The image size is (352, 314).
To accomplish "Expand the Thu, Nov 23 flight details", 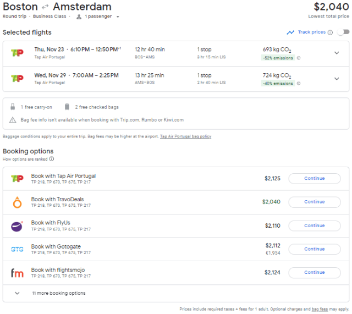I will (x=337, y=53).
